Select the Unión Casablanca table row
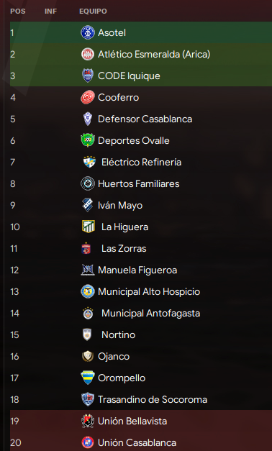 pos(141,442)
